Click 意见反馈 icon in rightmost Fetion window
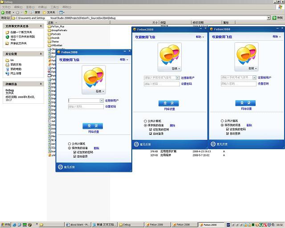Image resolution: width=285 pixels, height=228 pixels. [x=213, y=144]
